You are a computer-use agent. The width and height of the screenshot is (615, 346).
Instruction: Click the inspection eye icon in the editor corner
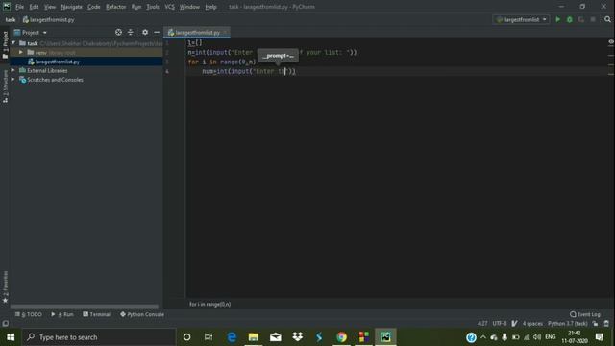pyautogui.click(x=611, y=41)
